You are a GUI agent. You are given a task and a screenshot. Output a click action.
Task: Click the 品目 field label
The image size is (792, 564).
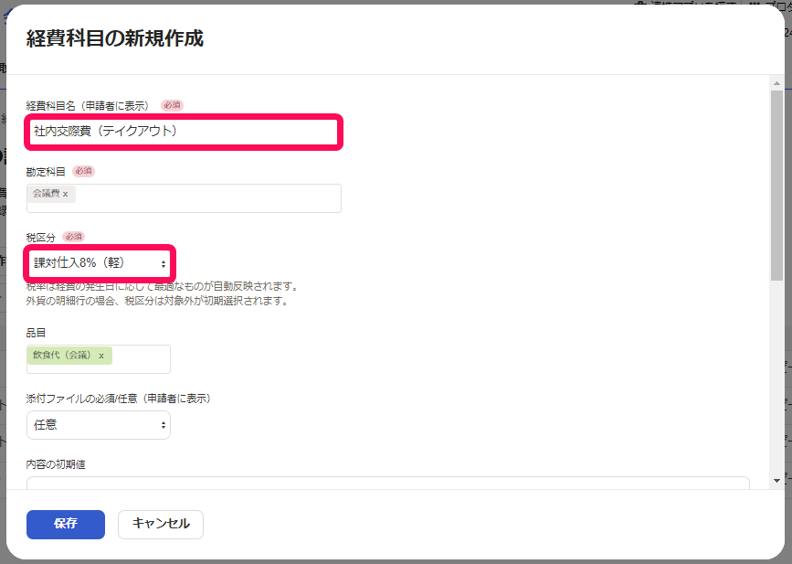pyautogui.click(x=36, y=333)
